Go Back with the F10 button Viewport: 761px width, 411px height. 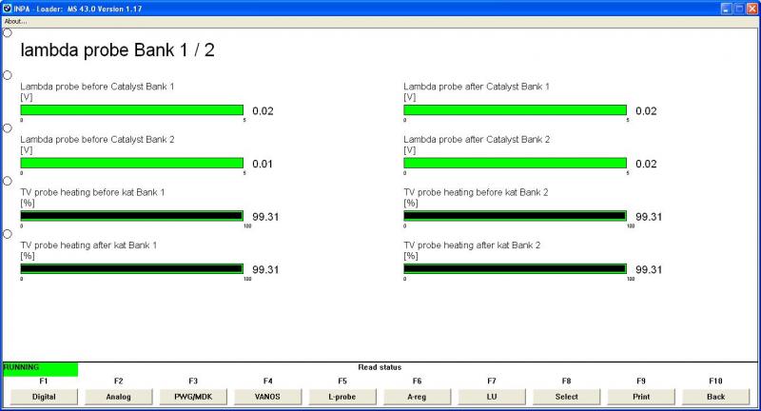[x=716, y=396]
